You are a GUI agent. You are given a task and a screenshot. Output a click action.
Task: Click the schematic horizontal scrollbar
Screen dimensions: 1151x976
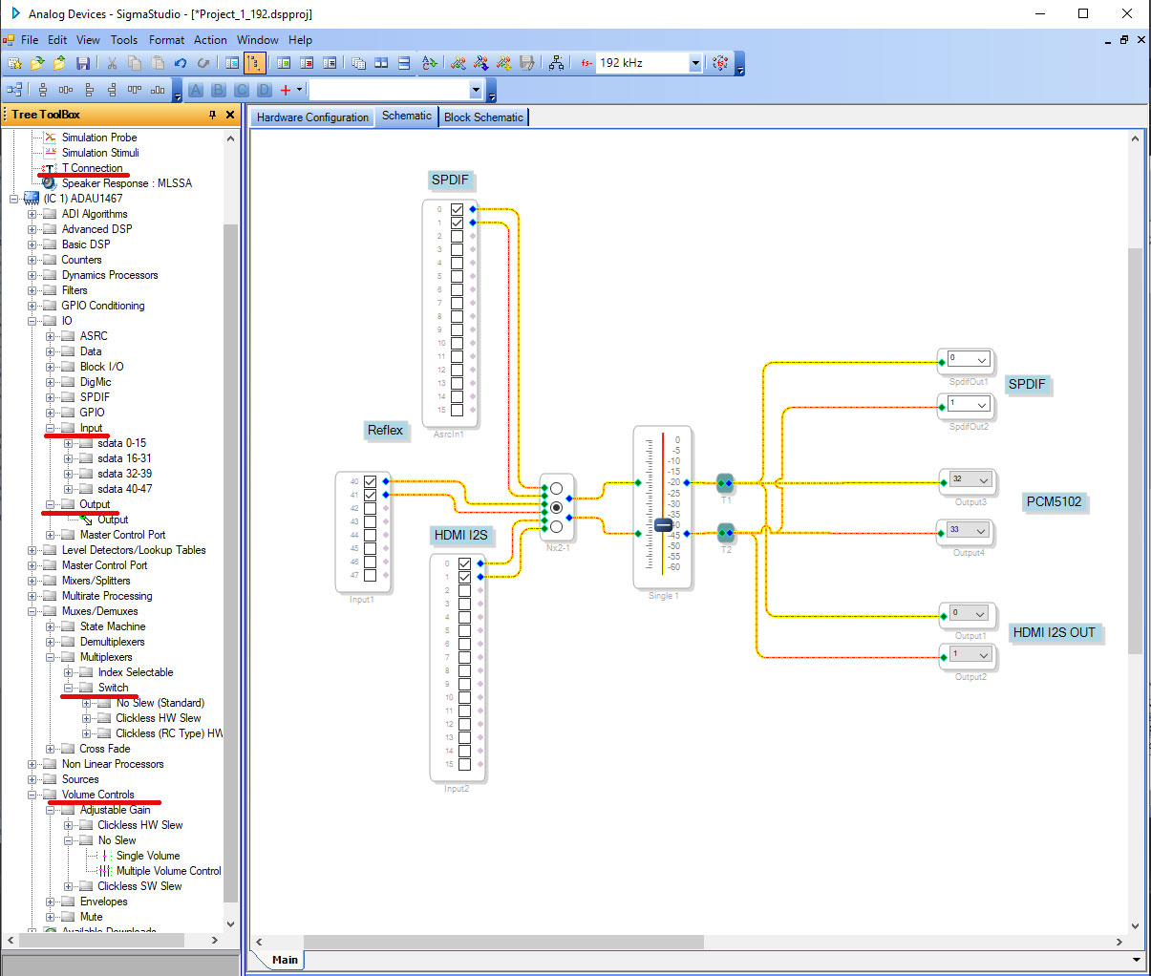pyautogui.click(x=503, y=942)
